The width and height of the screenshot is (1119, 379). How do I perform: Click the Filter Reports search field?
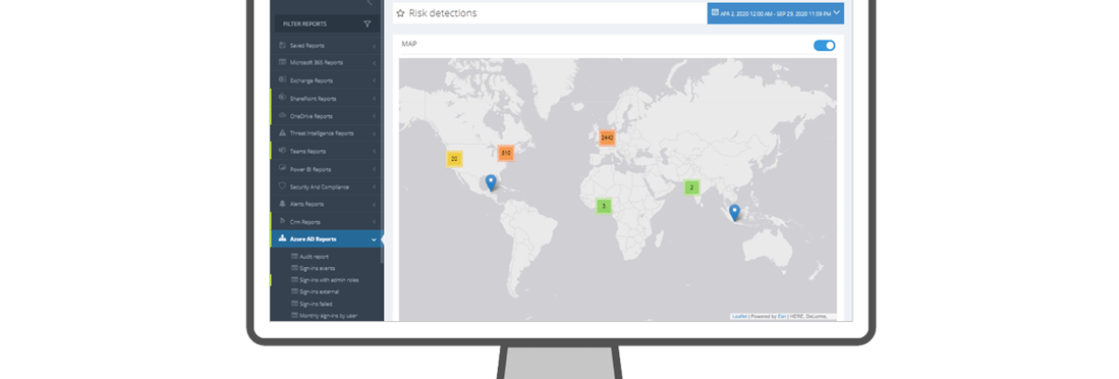[327, 24]
